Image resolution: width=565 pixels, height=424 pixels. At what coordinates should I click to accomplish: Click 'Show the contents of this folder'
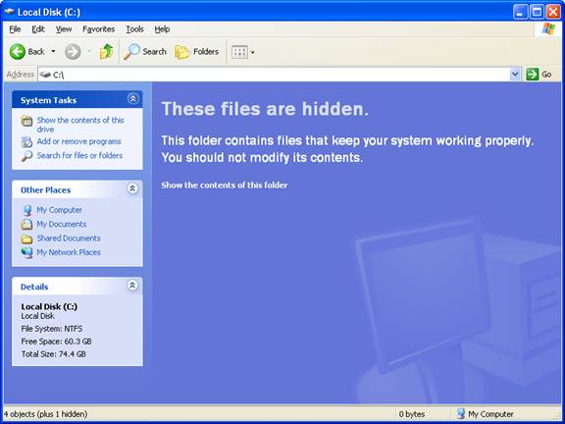pyautogui.click(x=224, y=185)
